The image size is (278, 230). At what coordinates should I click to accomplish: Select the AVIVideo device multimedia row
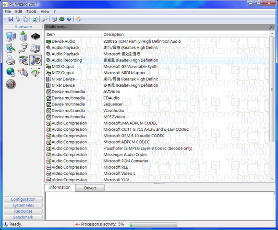pos(157,92)
